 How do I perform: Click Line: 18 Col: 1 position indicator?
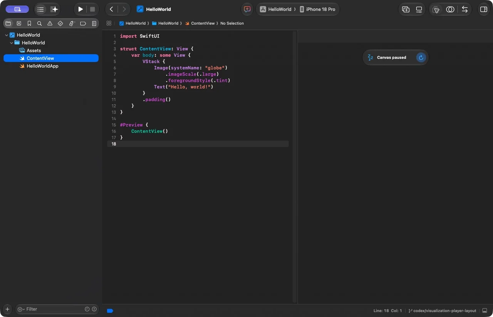tap(387, 310)
